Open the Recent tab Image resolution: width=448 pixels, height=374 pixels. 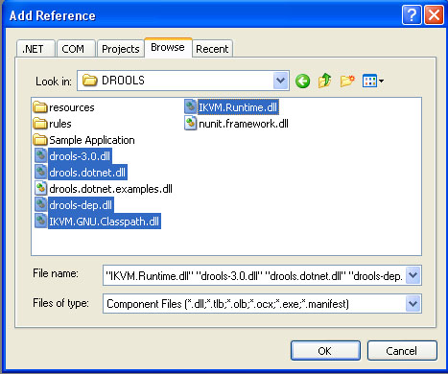(212, 49)
